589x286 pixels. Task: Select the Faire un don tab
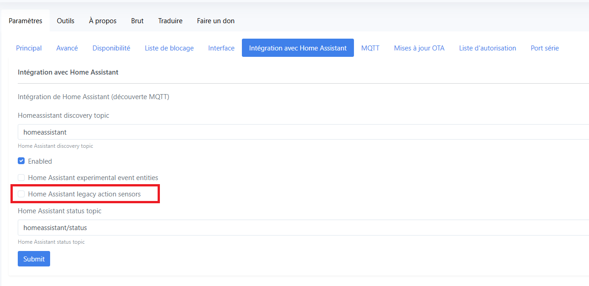216,21
